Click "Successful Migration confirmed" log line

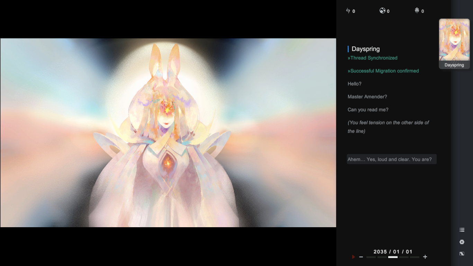(383, 71)
